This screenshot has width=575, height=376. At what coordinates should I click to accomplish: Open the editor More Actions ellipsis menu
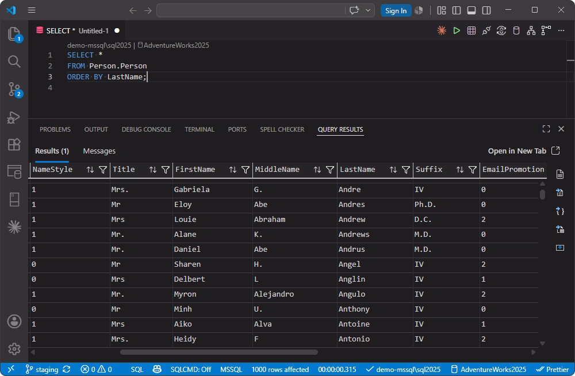point(561,31)
